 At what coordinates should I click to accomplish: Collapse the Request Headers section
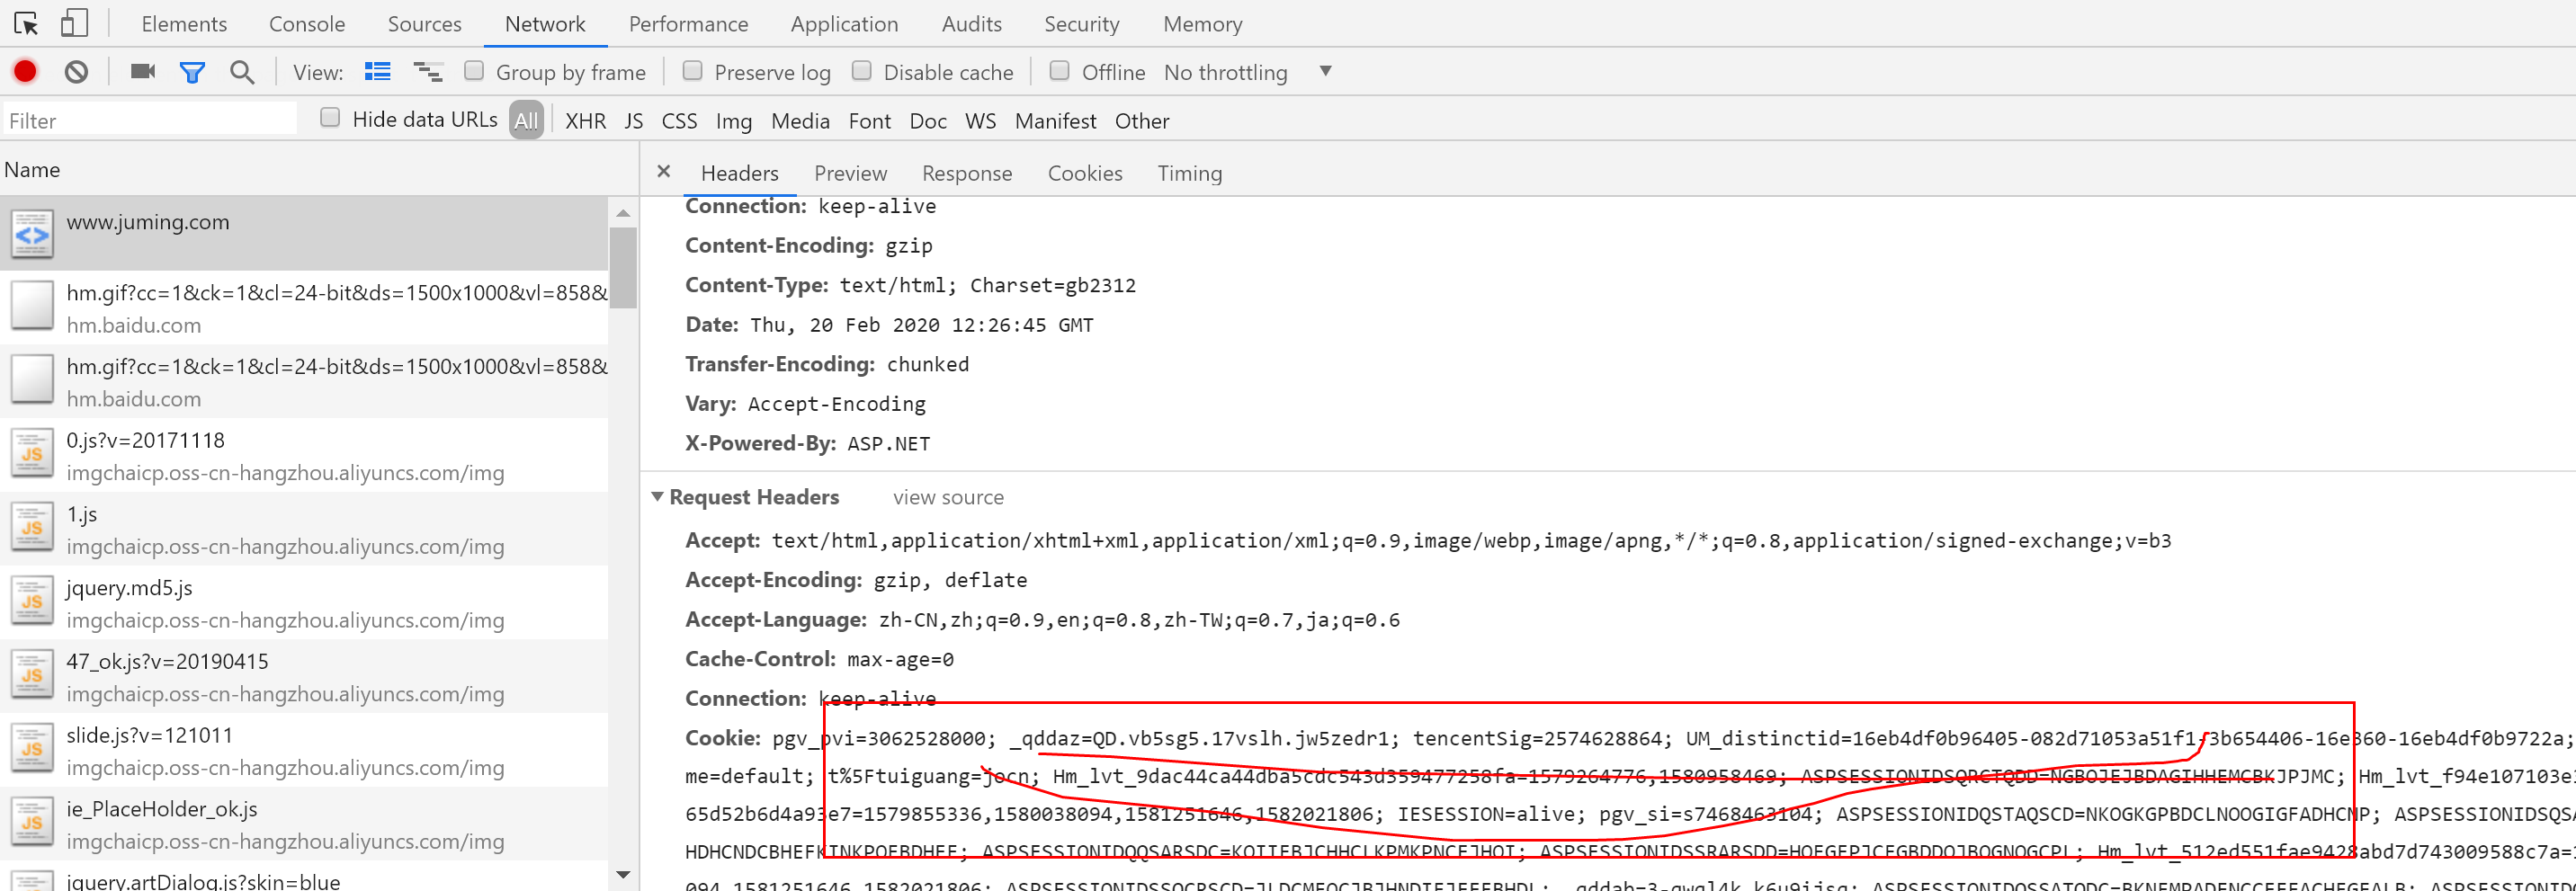coord(657,497)
